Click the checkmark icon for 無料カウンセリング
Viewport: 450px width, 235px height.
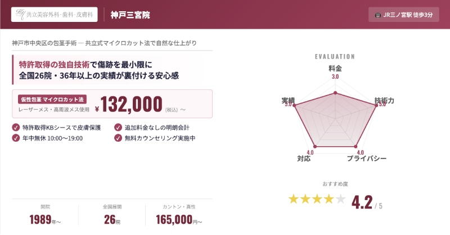(118, 138)
